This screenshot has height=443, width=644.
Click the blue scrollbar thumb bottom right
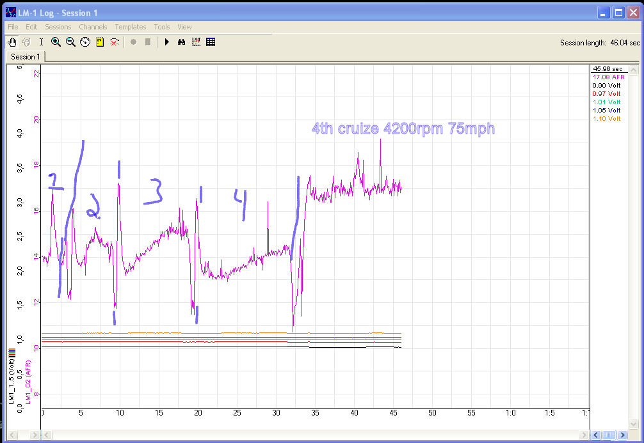coord(609,435)
